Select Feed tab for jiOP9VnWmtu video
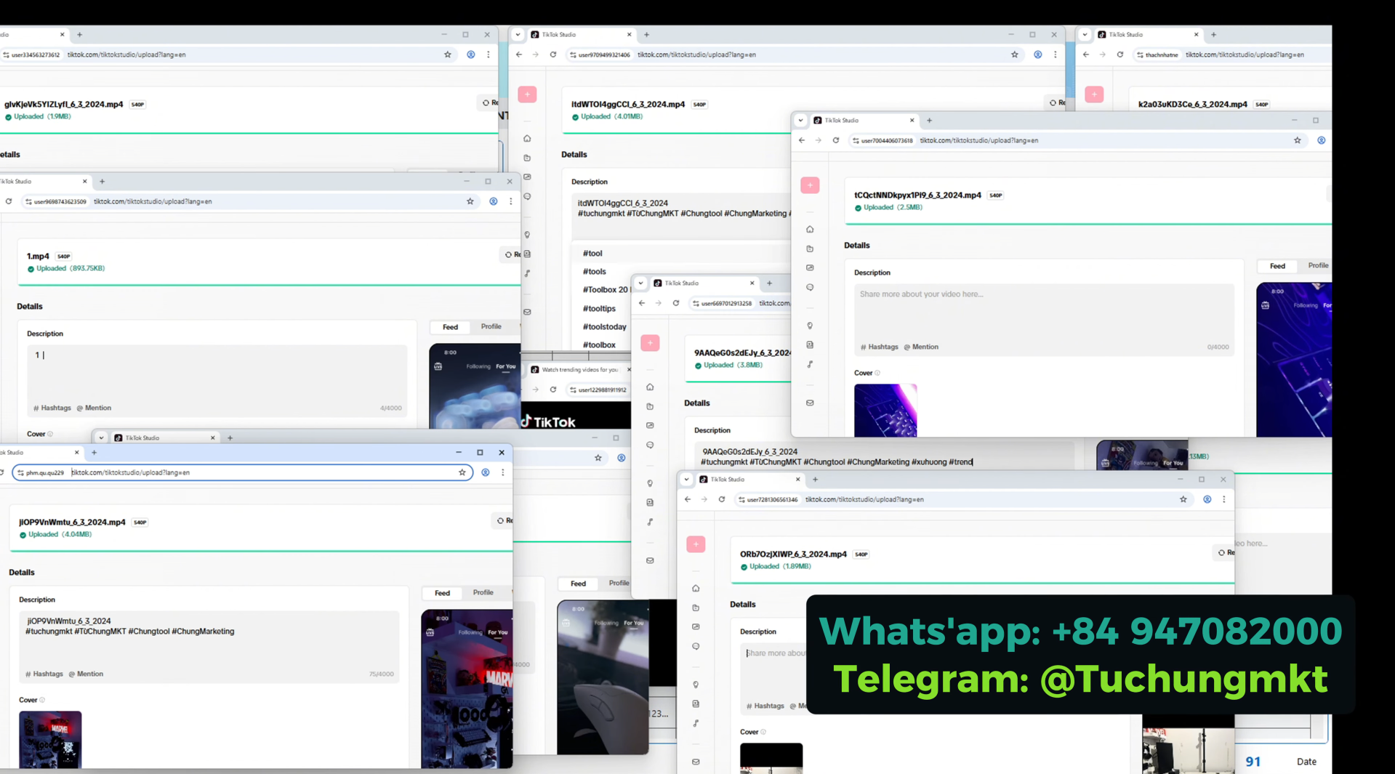This screenshot has width=1395, height=774. (442, 593)
